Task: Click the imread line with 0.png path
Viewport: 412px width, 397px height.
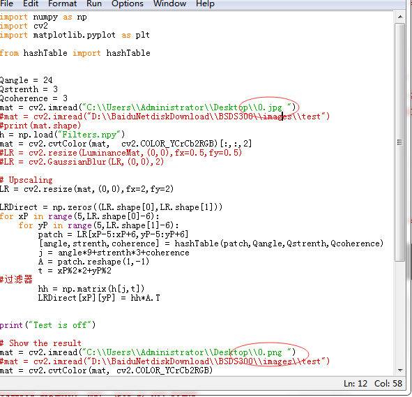Action: (148, 352)
